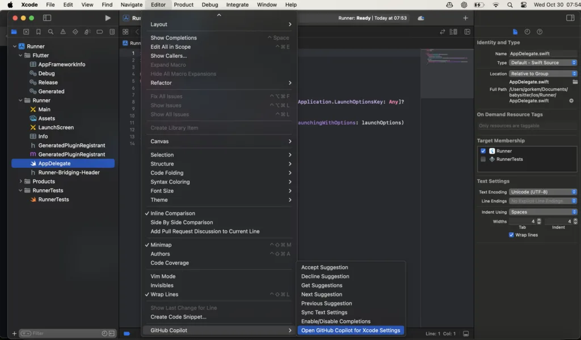
Task: Click the code minimap preview
Action: point(447,73)
